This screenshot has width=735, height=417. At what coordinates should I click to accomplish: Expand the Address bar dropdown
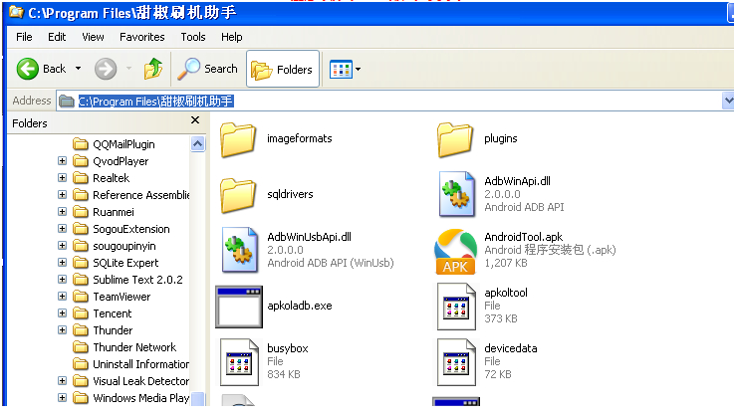click(x=728, y=101)
